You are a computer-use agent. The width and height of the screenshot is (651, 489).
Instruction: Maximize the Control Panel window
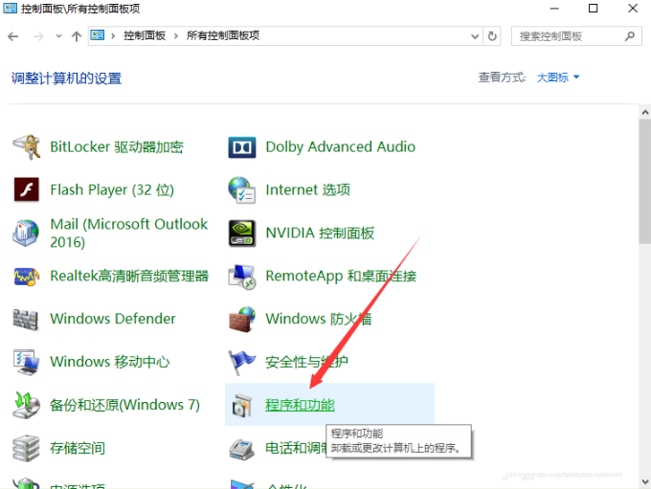593,9
